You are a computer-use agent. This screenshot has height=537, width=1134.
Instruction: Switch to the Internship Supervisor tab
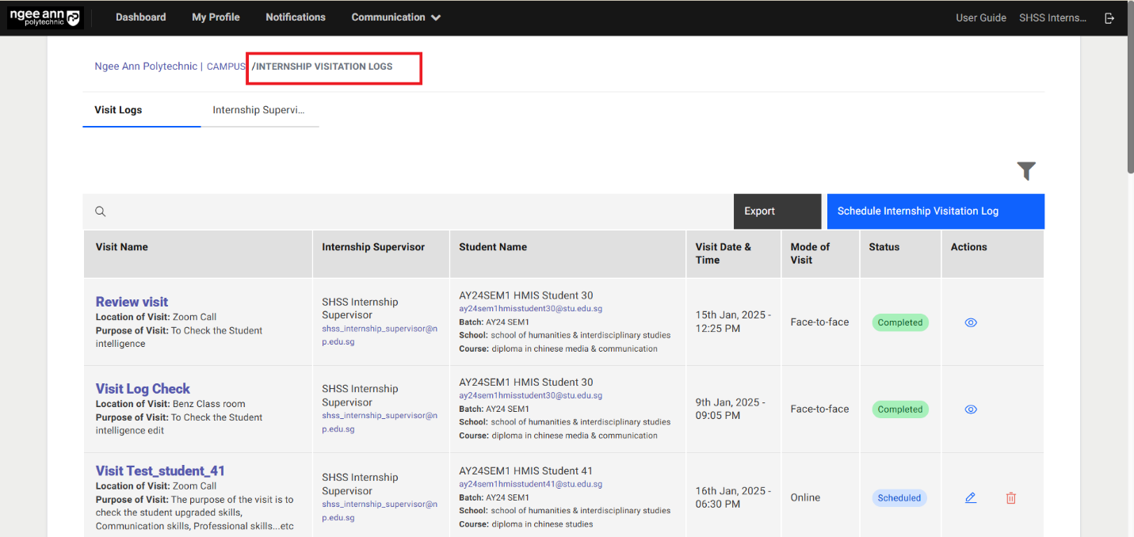[258, 110]
